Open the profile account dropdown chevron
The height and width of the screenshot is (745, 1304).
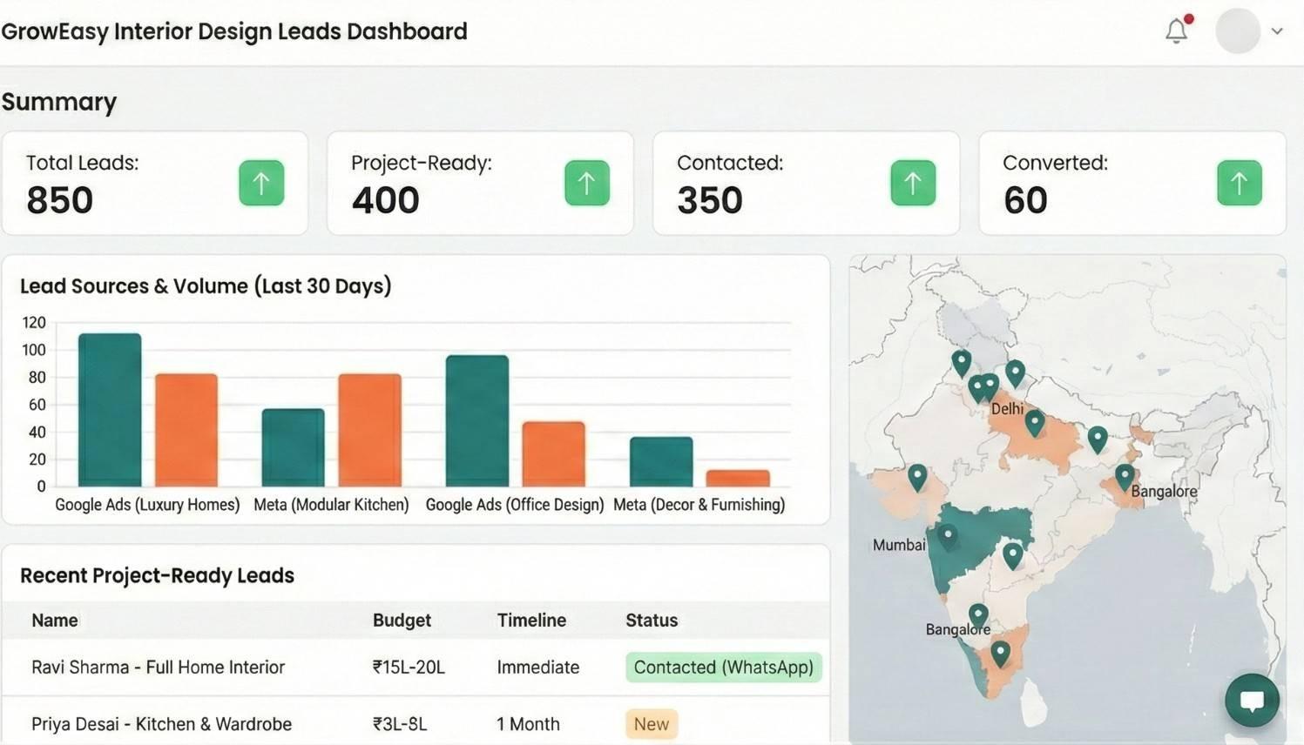(x=1277, y=30)
